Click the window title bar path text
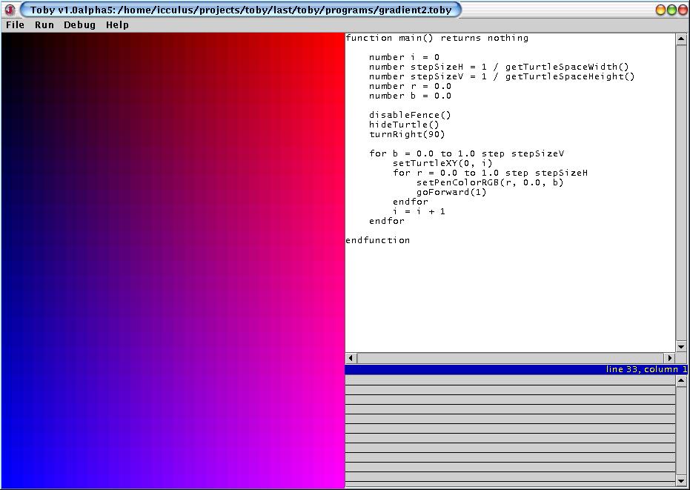Image resolution: width=690 pixels, height=490 pixels. (x=241, y=10)
